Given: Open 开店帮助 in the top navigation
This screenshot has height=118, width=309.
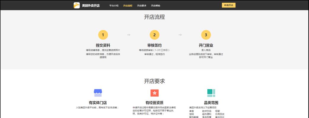Looking at the screenshot, I should pos(156,6).
